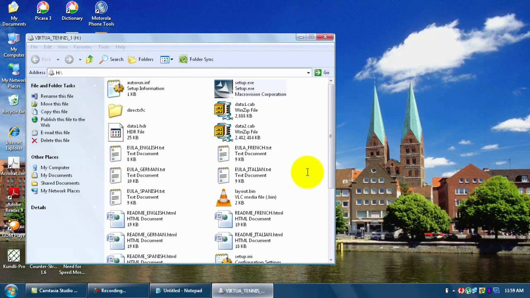Select the EULA_ENGLISH.txt icon
The image size is (530, 298).
coord(116,154)
